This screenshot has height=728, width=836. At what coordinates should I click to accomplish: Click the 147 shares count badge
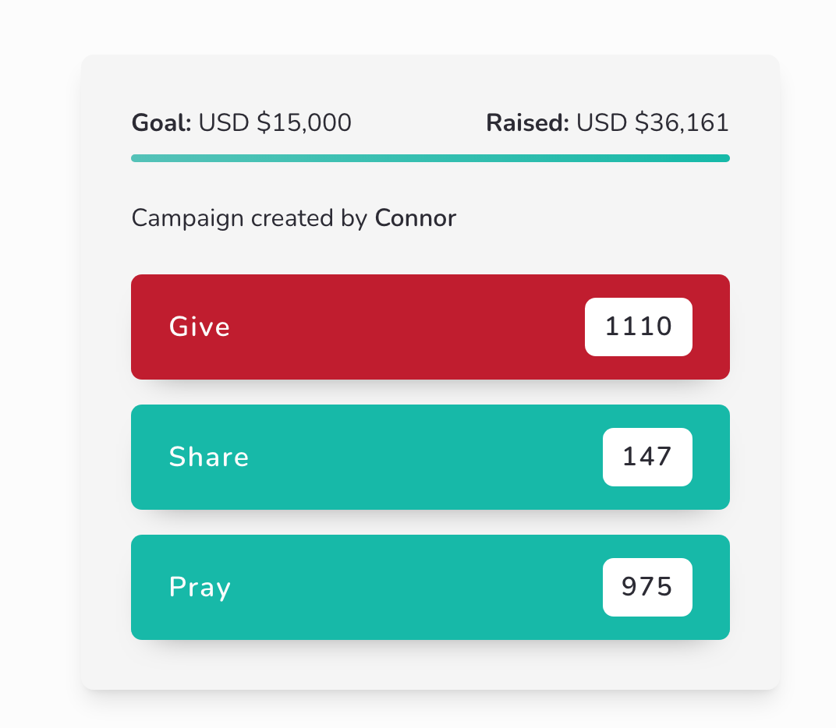pyautogui.click(x=647, y=457)
